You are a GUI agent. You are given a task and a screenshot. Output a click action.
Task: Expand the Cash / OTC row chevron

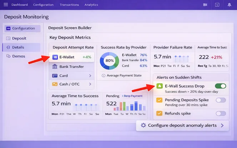(x=90, y=84)
